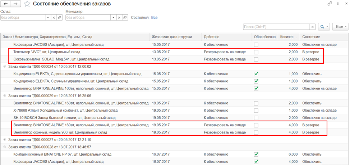Click the forward navigation arrow
Screen dimensions: 350x166
[x=15, y=4]
